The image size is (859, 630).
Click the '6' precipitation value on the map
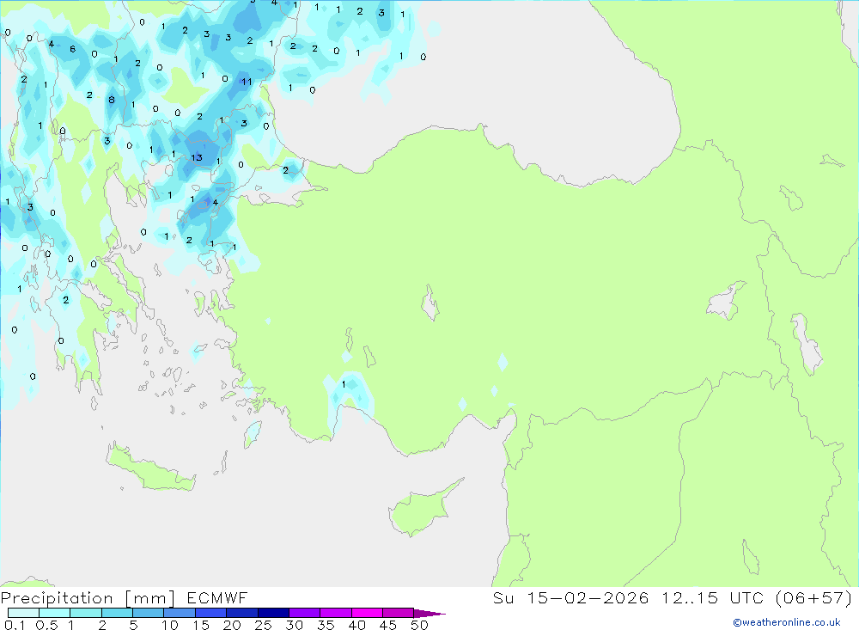pos(72,49)
